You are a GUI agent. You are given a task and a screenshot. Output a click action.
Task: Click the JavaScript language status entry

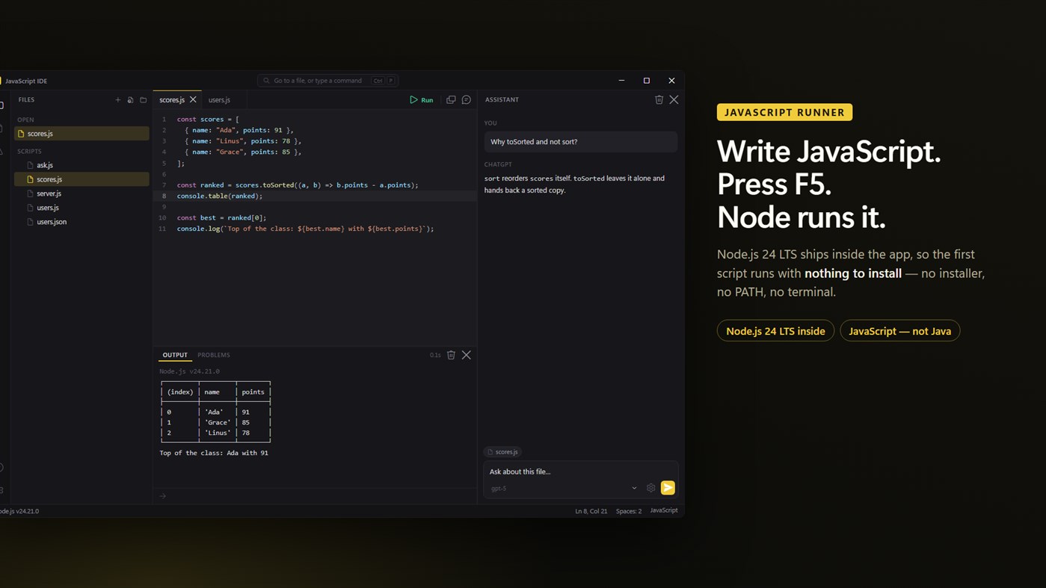click(x=664, y=510)
